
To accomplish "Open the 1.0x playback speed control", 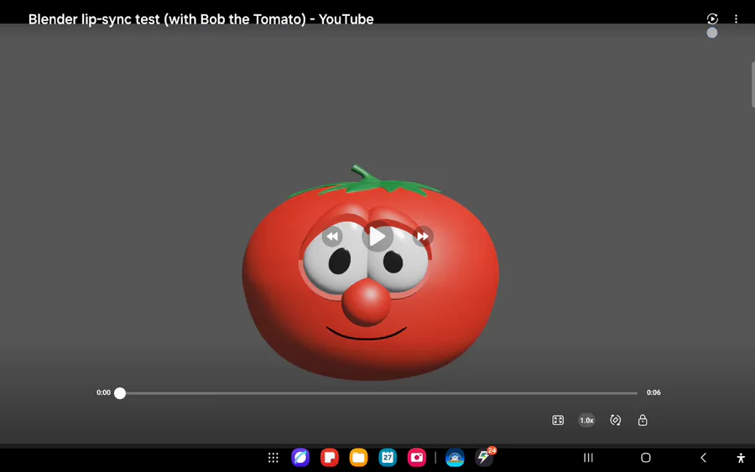I will pyautogui.click(x=586, y=420).
